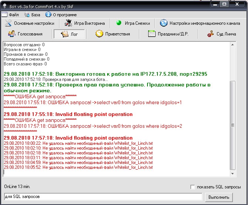Click the wrench icon for Основные настройки
The width and height of the screenshot is (248, 205).
tap(8, 23)
